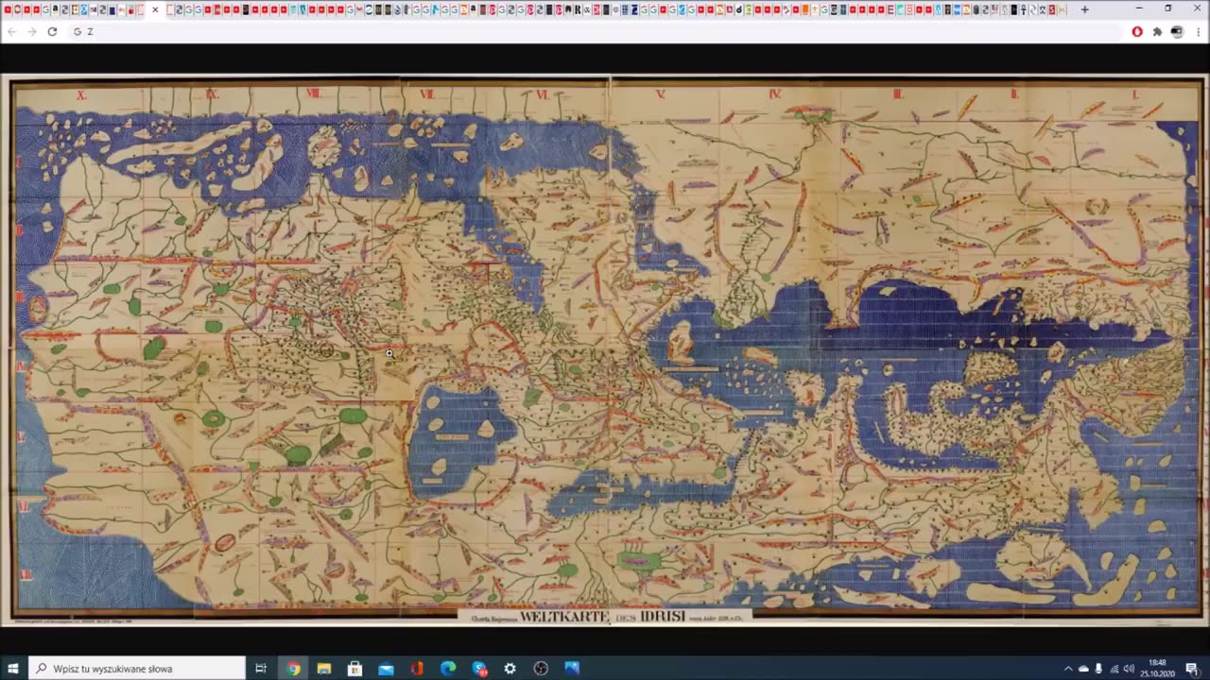Viewport: 1210px width, 680px height.
Task: Open the volume speaker tray icon
Action: click(1129, 669)
